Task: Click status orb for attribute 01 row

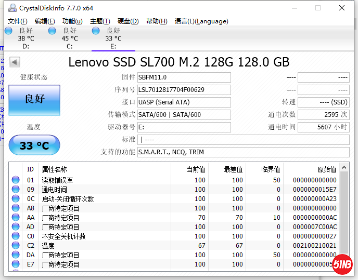Action: coord(16,180)
